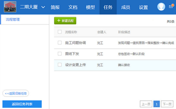Check the box for 图纸下发 row
Screen dimensions: 176x109
60,54
